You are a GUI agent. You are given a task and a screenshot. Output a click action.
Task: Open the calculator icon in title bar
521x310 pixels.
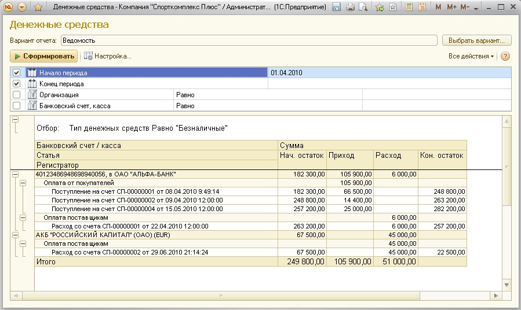(x=409, y=8)
